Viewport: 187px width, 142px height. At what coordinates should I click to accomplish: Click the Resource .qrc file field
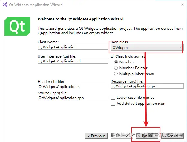[x=147, y=86]
